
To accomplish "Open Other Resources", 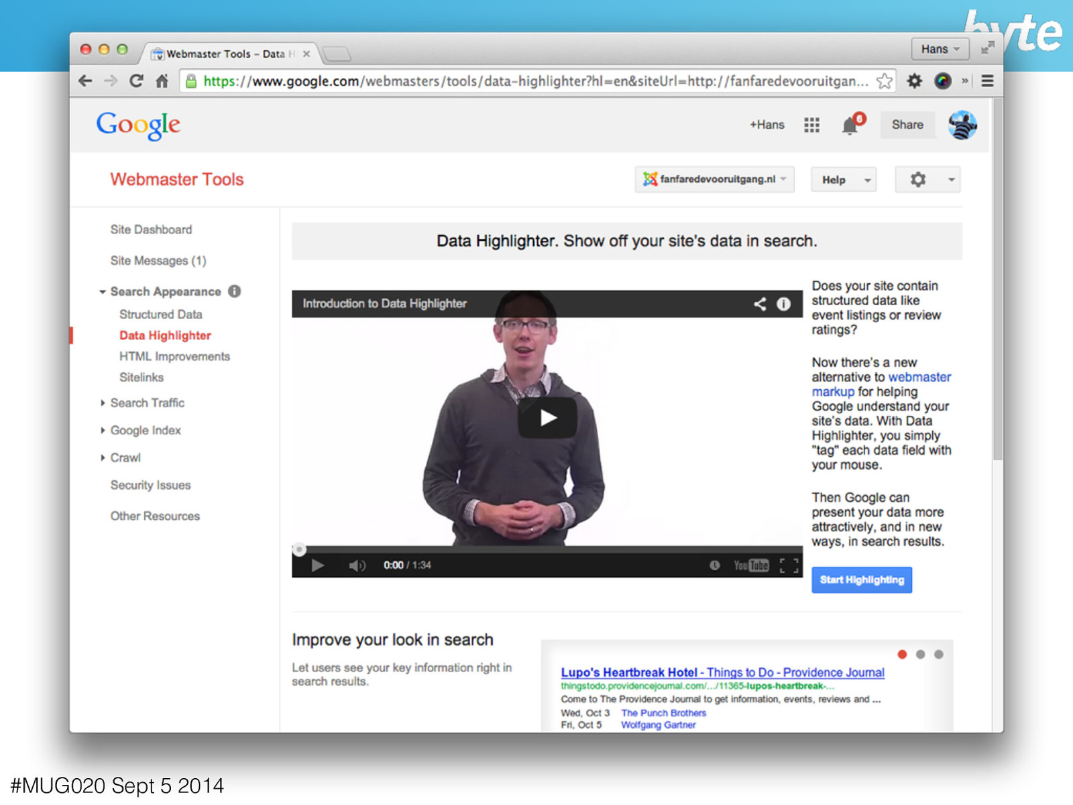I will (x=155, y=516).
